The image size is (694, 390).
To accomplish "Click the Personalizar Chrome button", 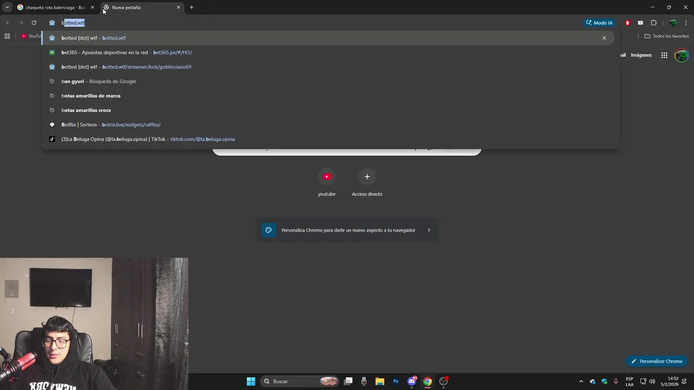I will pyautogui.click(x=657, y=361).
